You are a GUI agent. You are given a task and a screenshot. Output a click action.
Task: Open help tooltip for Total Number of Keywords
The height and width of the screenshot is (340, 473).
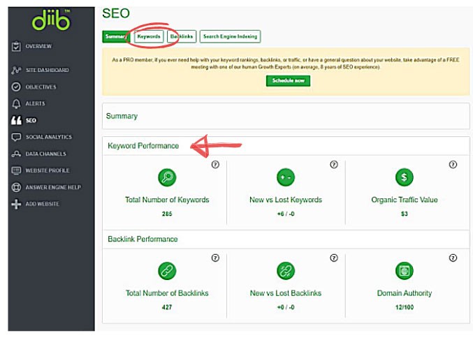pyautogui.click(x=215, y=165)
